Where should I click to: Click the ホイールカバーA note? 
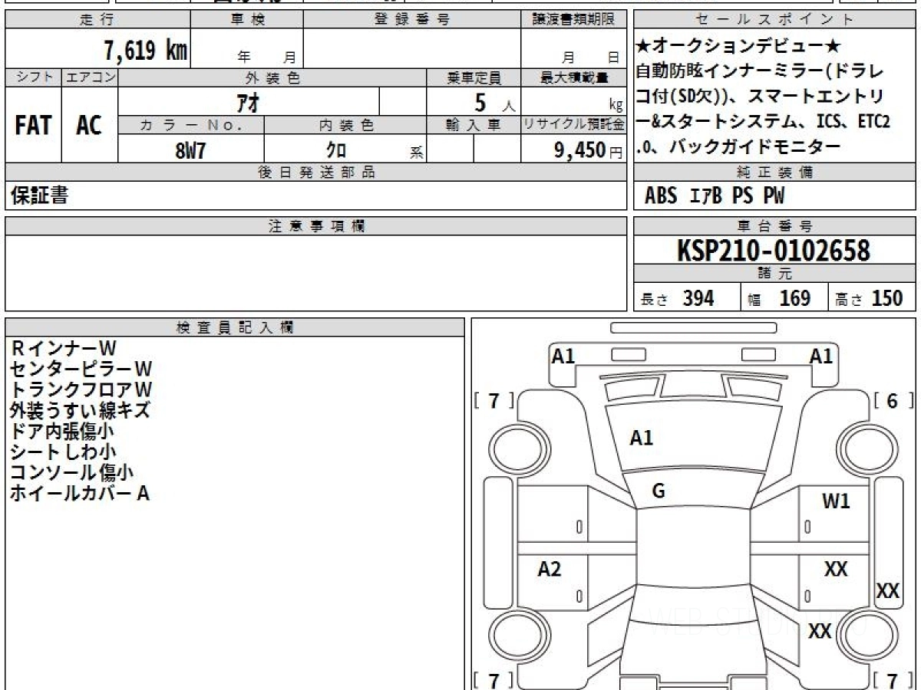point(79,494)
